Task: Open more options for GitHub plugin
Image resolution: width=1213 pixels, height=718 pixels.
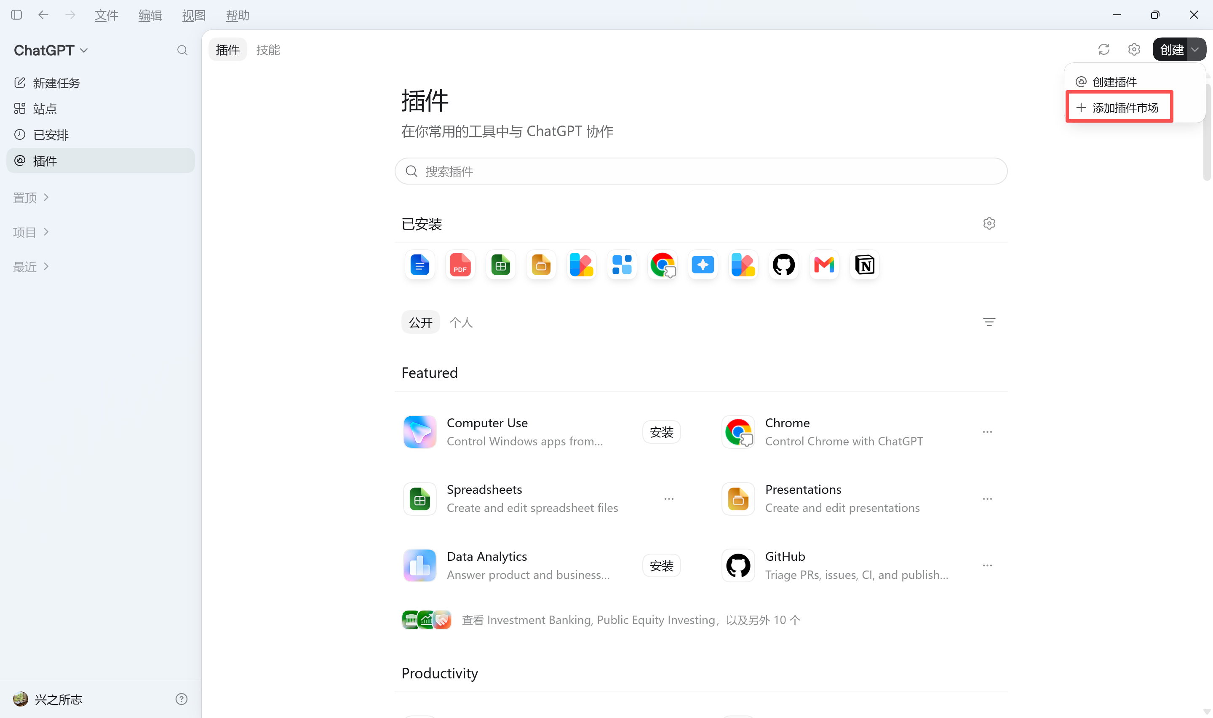Action: pos(987,565)
